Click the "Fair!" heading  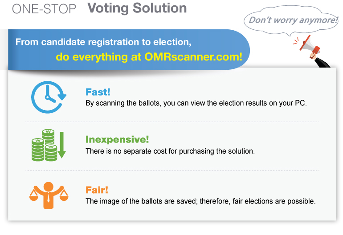(97, 190)
